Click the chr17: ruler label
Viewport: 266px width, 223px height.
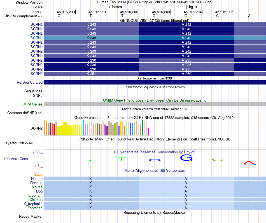tap(37, 12)
